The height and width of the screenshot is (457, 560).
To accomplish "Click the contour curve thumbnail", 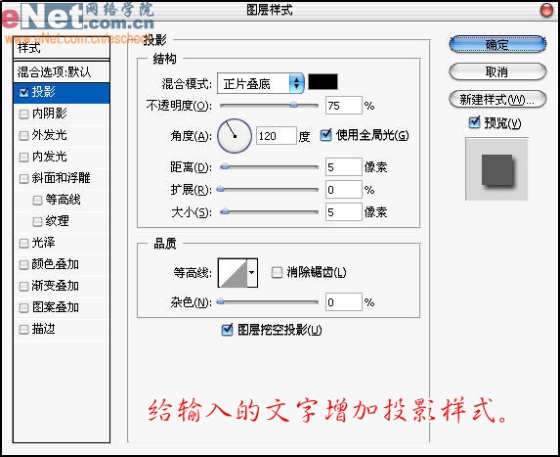I will (x=233, y=273).
